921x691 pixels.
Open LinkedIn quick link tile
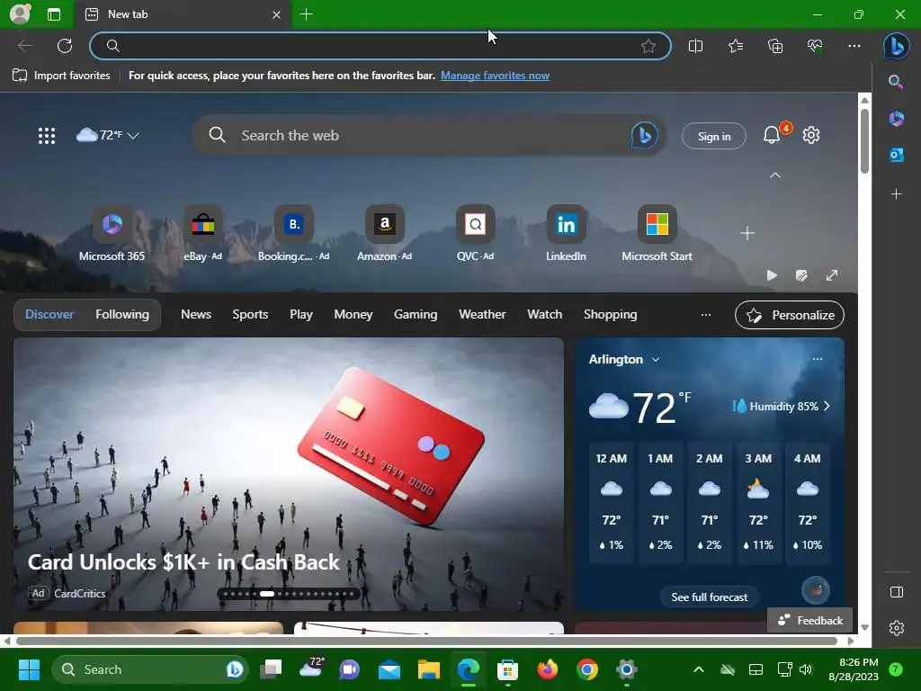pyautogui.click(x=567, y=234)
